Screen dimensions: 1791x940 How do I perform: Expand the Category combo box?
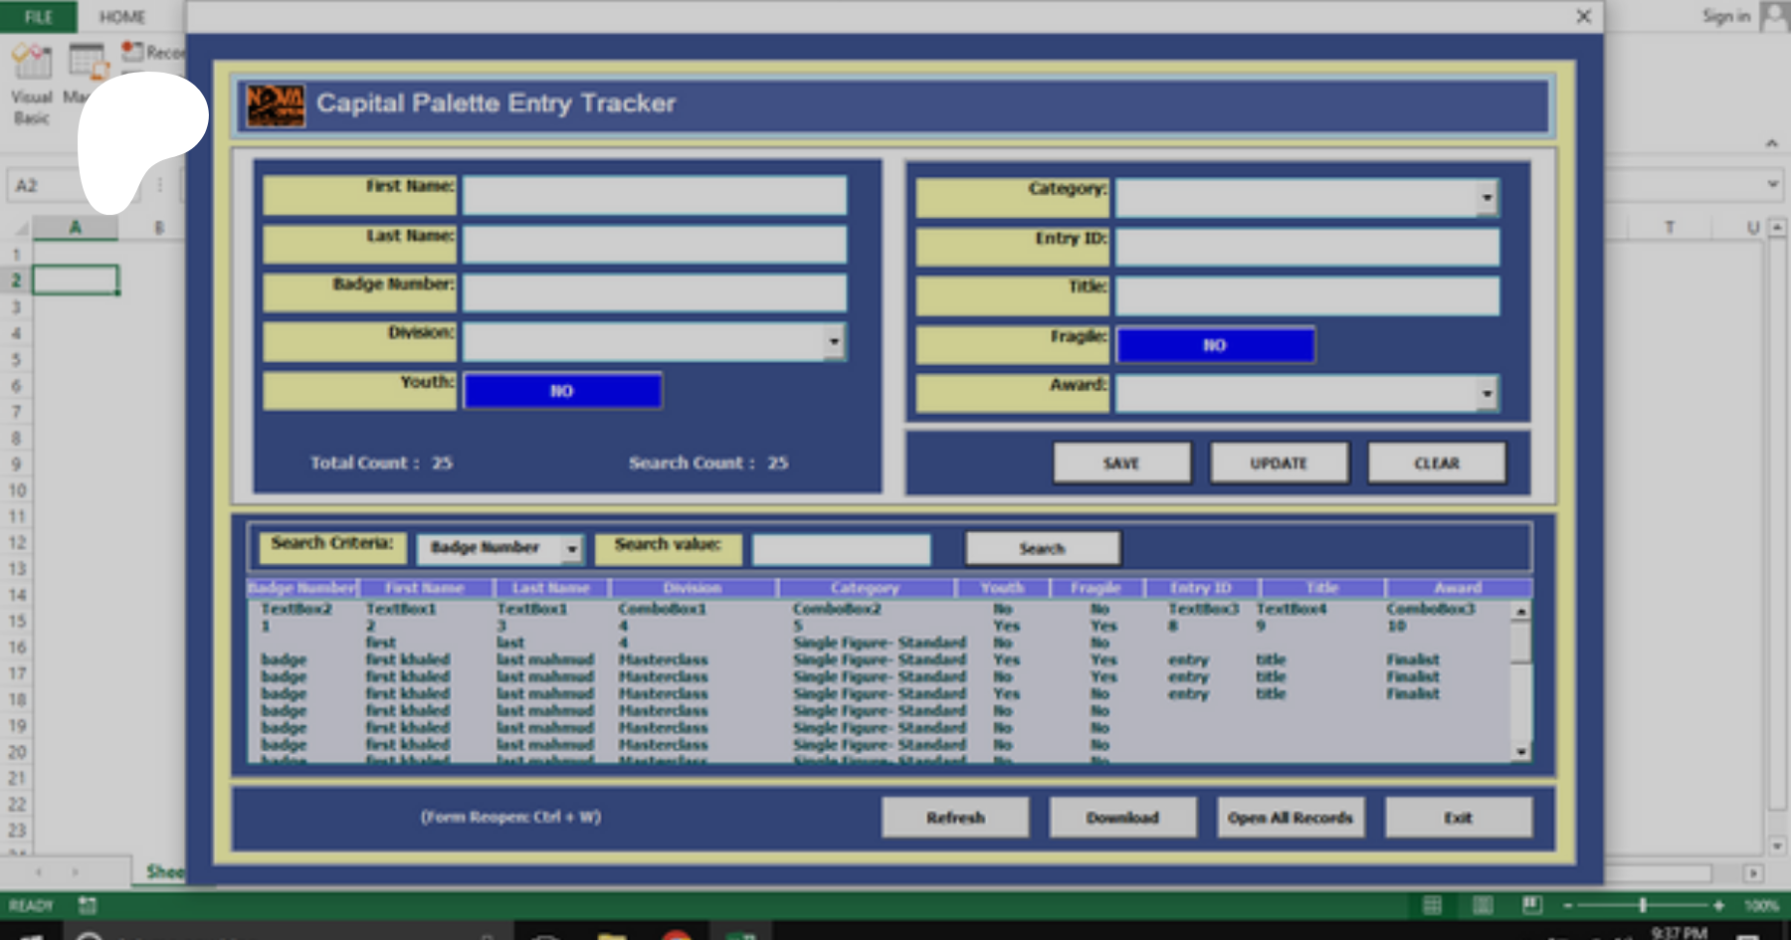[1487, 198]
